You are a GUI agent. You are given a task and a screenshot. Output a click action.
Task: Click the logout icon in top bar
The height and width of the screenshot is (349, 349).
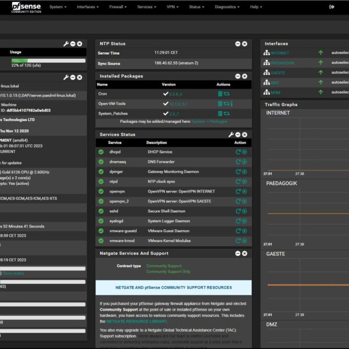[332, 7]
